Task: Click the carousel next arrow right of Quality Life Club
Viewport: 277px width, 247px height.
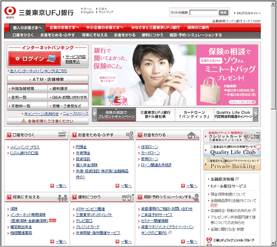Action: click(x=256, y=114)
